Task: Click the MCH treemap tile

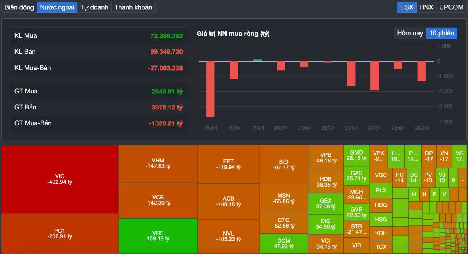Action: click(x=356, y=194)
